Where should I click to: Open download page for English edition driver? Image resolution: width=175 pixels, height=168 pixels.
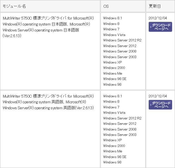pos(160,105)
